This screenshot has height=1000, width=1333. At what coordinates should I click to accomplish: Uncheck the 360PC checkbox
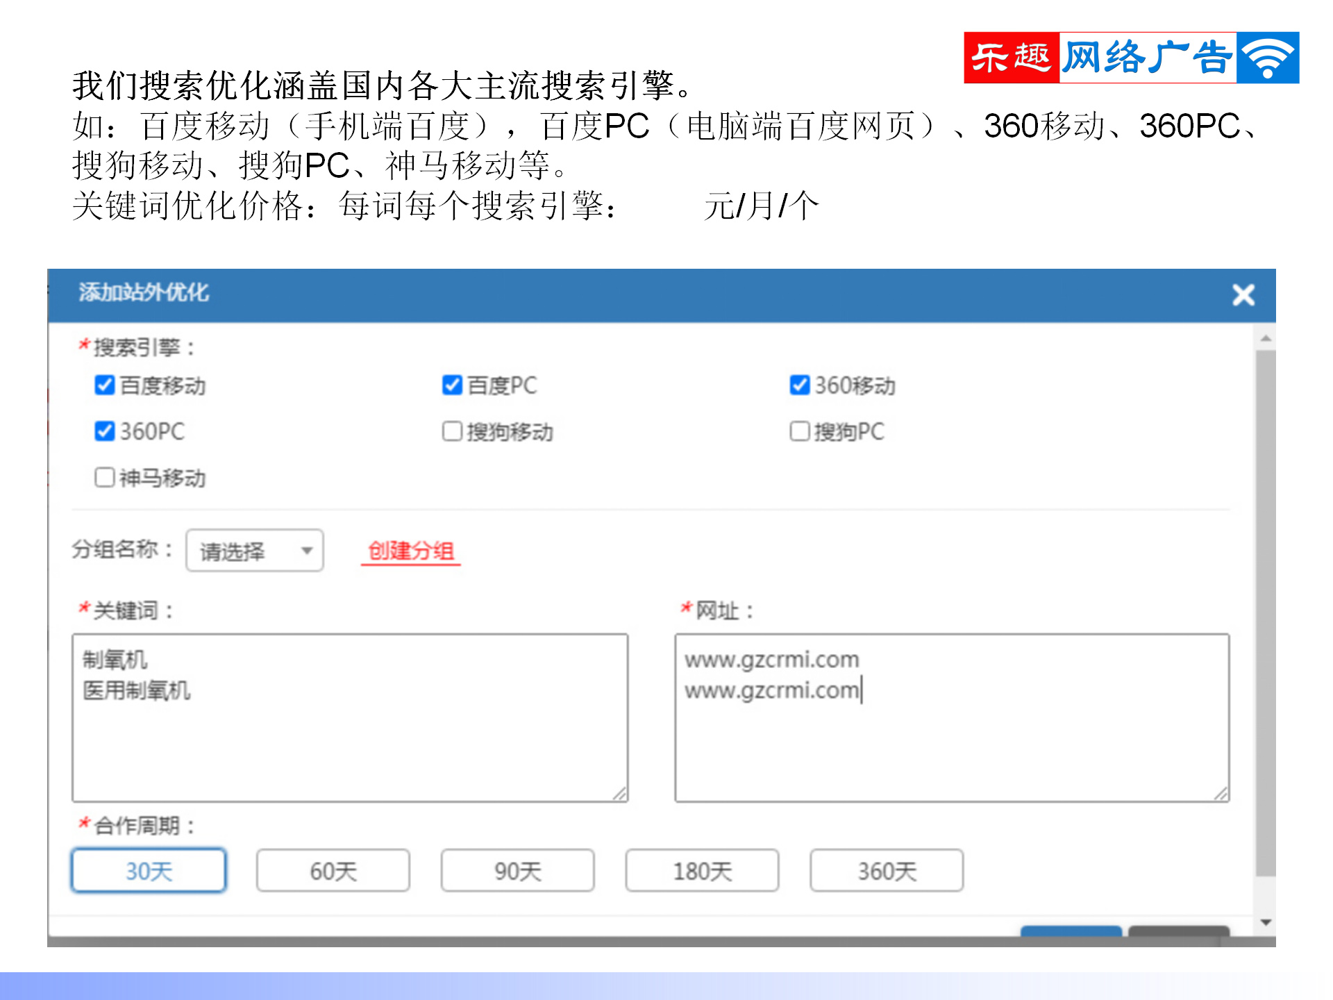pos(105,431)
